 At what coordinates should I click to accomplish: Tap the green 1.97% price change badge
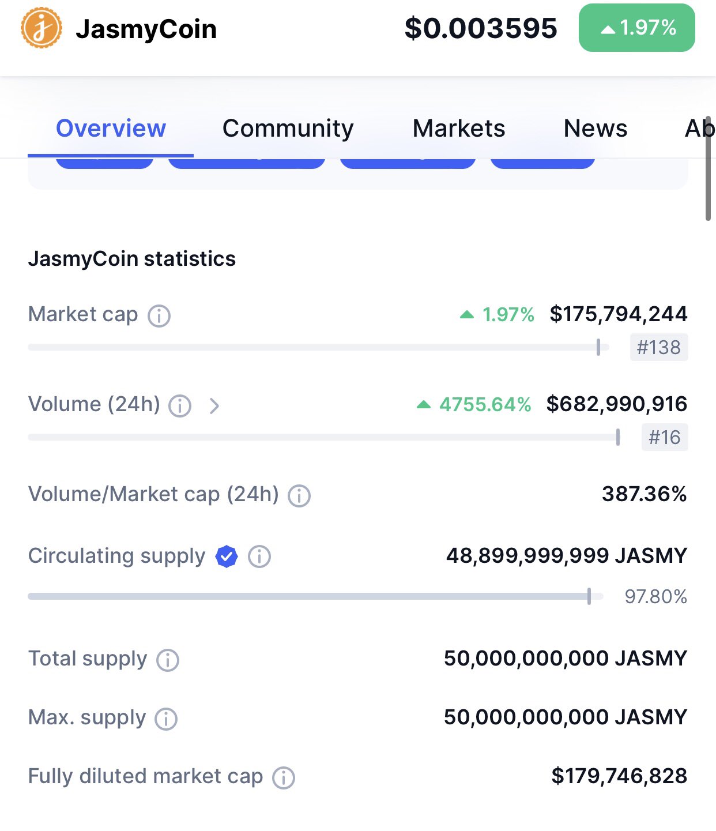pyautogui.click(x=637, y=28)
